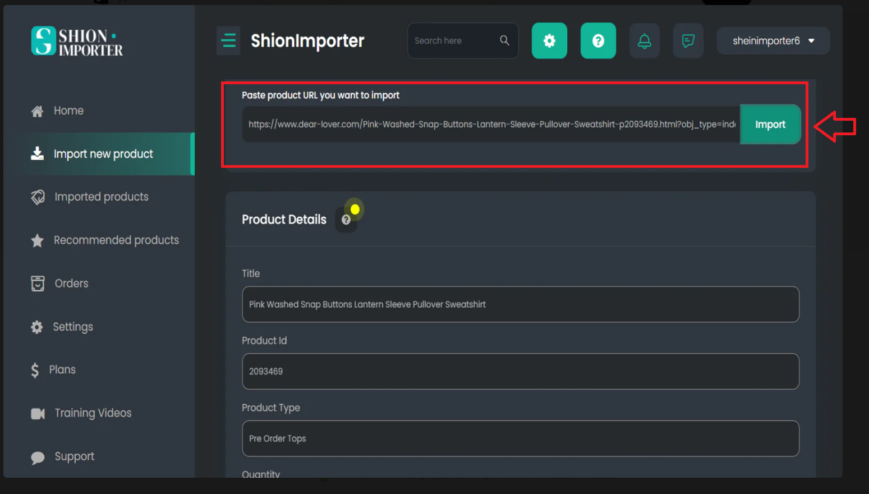Go to Home page
Image resolution: width=869 pixels, height=494 pixels.
coord(68,111)
